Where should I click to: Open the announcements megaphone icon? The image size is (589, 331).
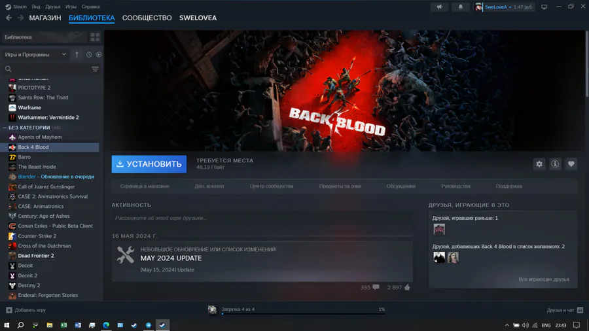coord(440,7)
